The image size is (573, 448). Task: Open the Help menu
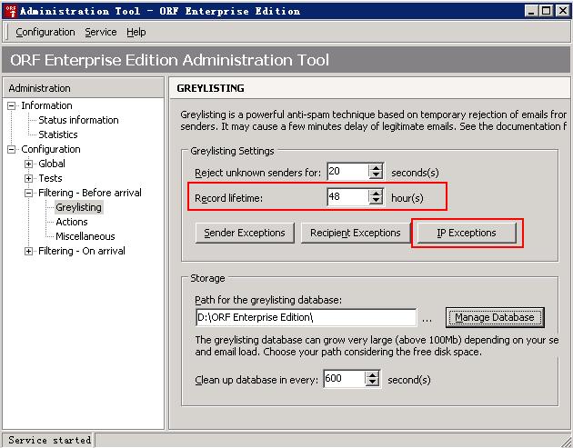136,32
